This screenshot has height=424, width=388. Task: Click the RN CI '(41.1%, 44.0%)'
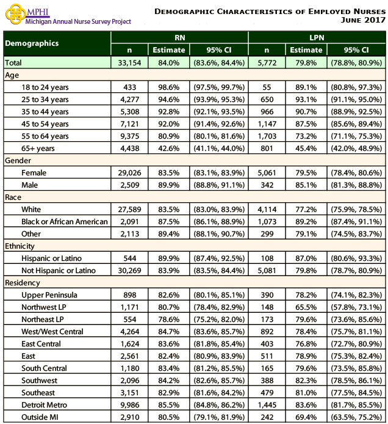click(219, 148)
